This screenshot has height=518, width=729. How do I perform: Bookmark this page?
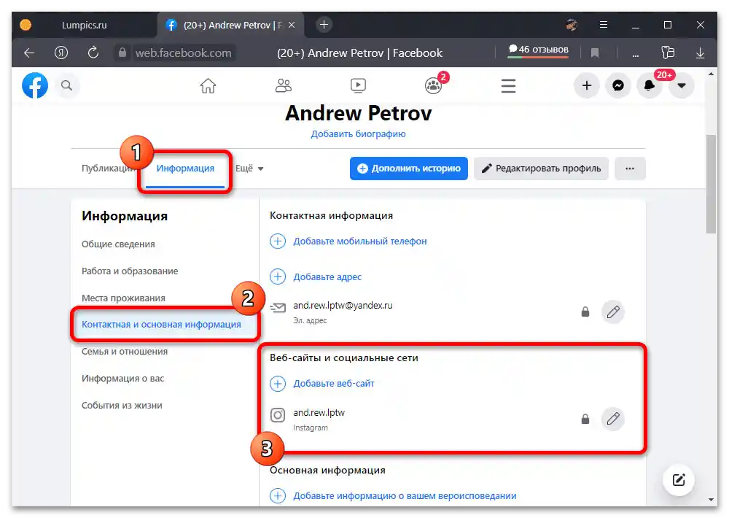[x=595, y=53]
